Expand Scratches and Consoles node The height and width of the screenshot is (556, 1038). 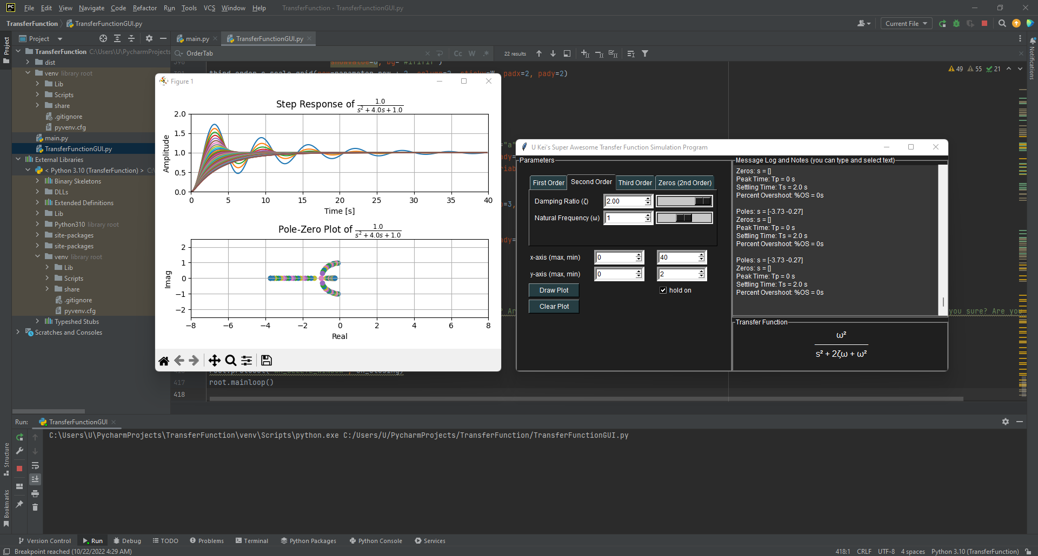pyautogui.click(x=18, y=333)
